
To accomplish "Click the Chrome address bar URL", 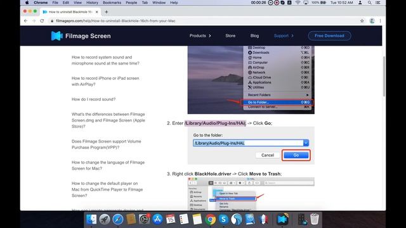I will tap(115, 21).
